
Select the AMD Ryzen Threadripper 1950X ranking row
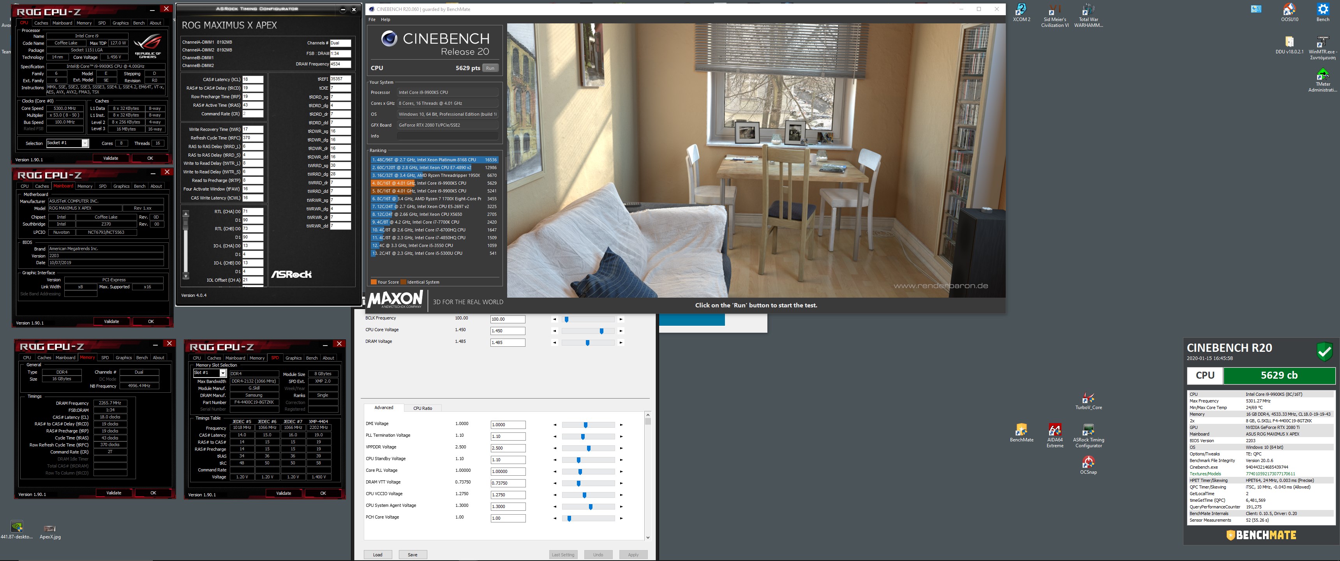click(434, 175)
